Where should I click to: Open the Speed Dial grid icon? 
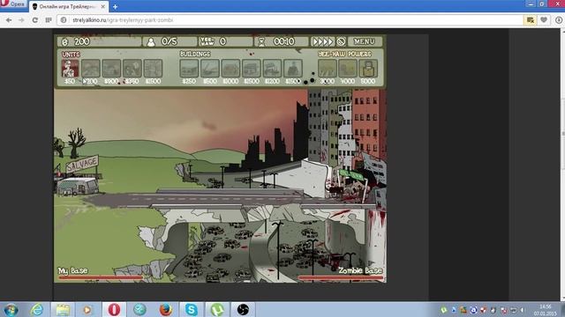(49, 20)
